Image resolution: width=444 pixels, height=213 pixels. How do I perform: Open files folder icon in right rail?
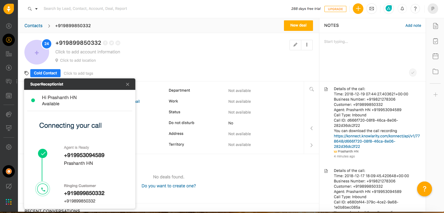coord(435,72)
